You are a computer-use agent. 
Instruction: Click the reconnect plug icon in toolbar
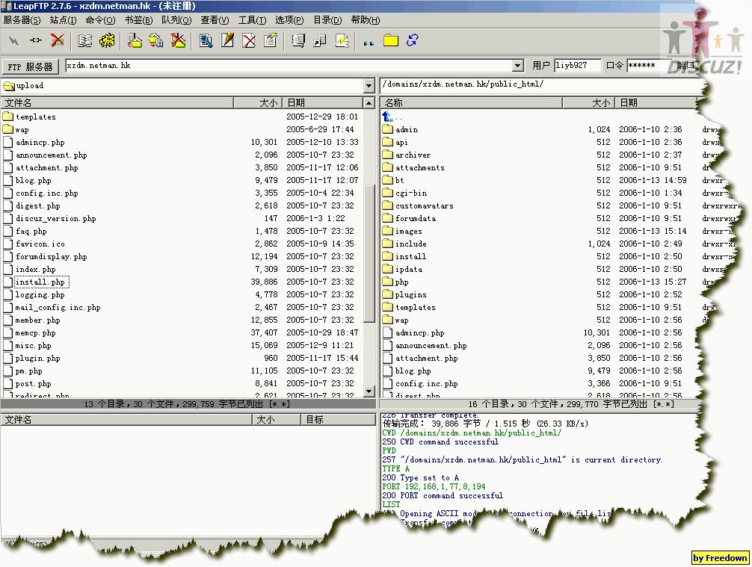click(x=35, y=41)
